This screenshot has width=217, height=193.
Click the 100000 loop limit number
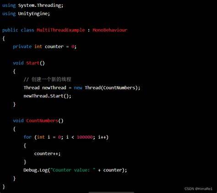tap(85, 137)
